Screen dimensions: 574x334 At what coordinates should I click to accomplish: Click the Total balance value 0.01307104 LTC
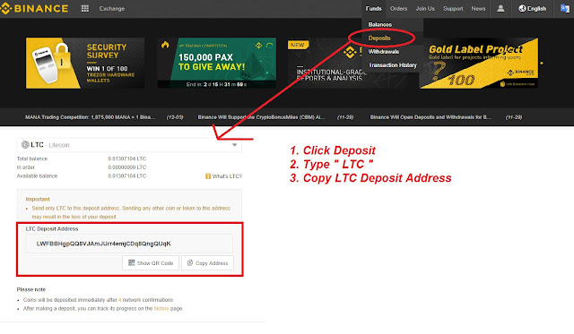coord(127,158)
